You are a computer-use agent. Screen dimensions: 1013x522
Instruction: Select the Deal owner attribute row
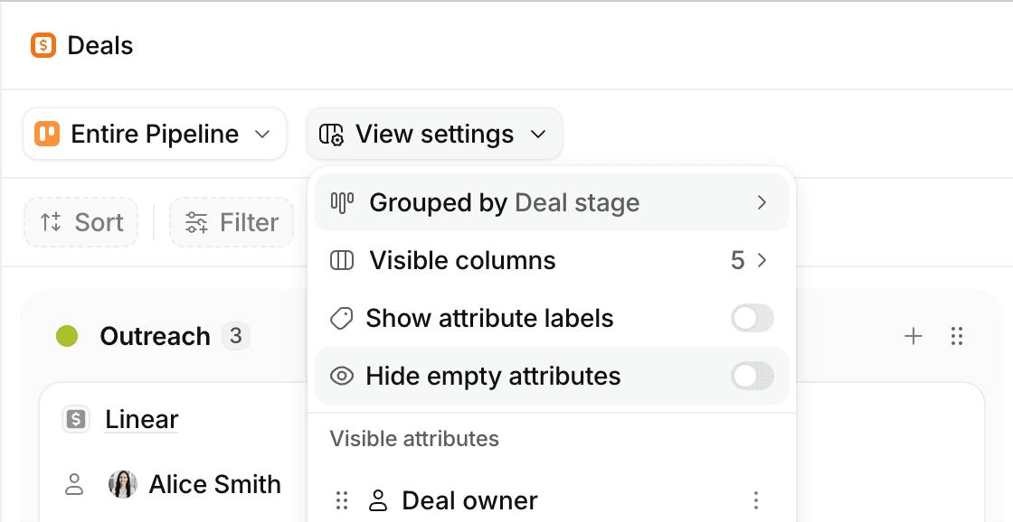(551, 500)
